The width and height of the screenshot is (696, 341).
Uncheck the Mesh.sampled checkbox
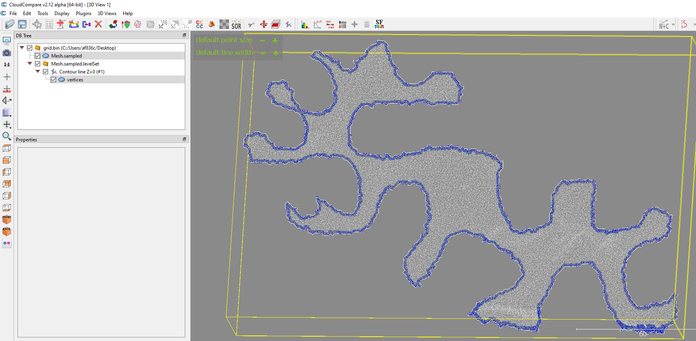coord(38,56)
